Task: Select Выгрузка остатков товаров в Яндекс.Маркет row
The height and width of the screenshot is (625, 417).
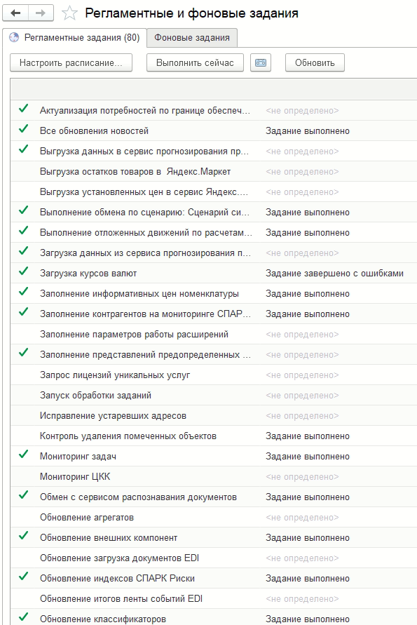Action: click(x=214, y=172)
